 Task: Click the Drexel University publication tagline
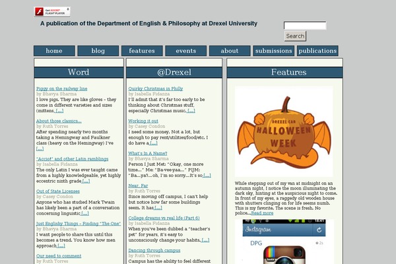tap(148, 24)
